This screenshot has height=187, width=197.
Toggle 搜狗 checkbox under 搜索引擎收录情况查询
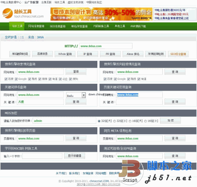tap(71, 79)
